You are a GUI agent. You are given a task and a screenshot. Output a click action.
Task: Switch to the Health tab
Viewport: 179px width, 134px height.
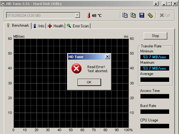pos(56,26)
